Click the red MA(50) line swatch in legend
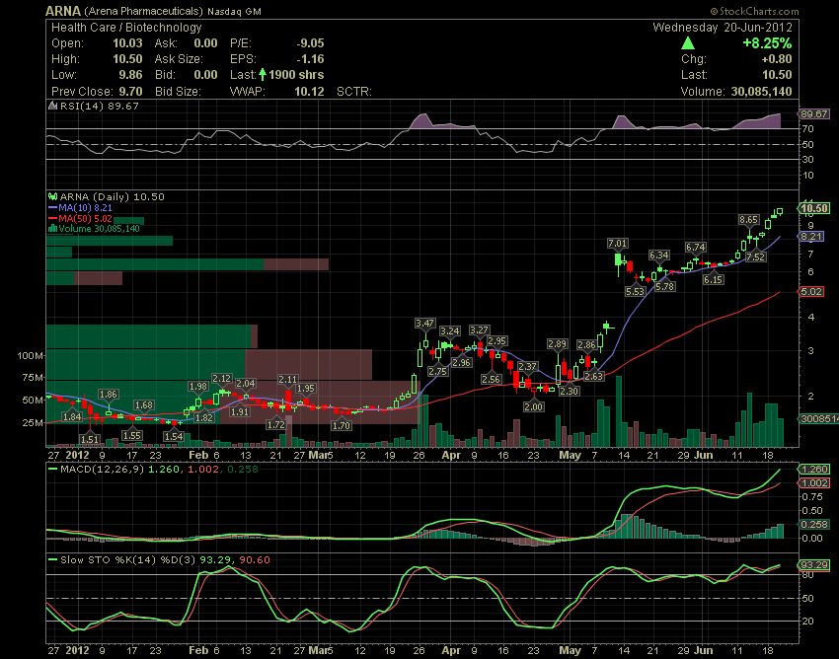Screen dimensions: 839x659 [52, 218]
